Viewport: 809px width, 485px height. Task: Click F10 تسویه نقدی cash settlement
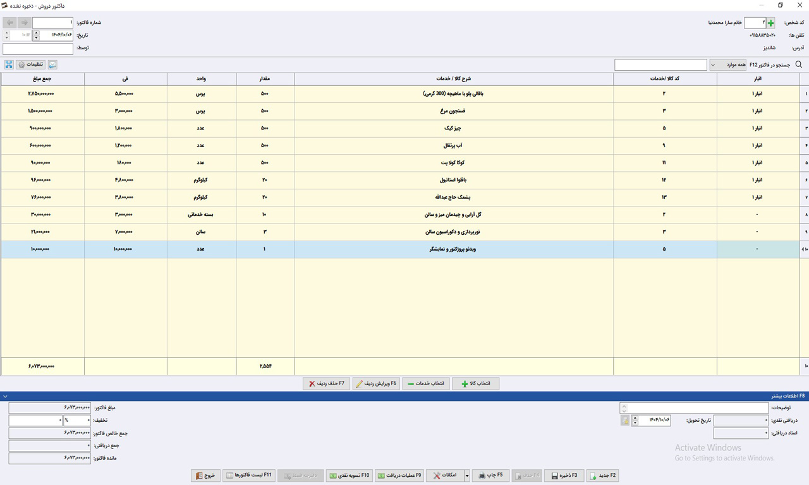coord(350,476)
